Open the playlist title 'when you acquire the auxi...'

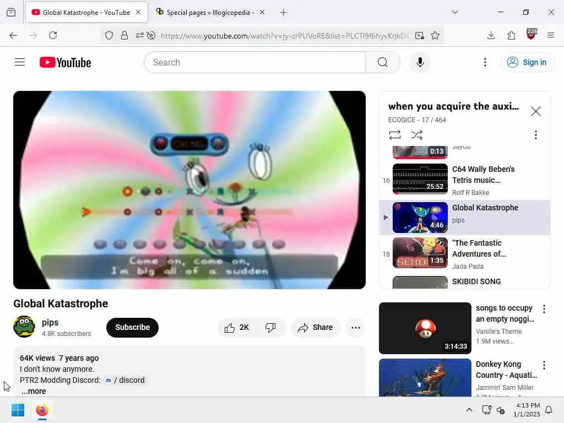pos(453,106)
